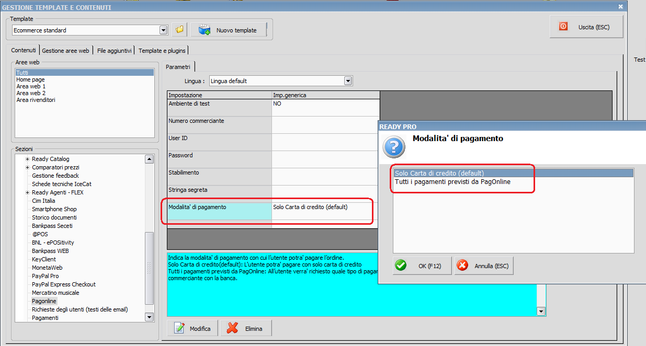
Task: Select Richieste degli utenti section
Action: (80, 309)
